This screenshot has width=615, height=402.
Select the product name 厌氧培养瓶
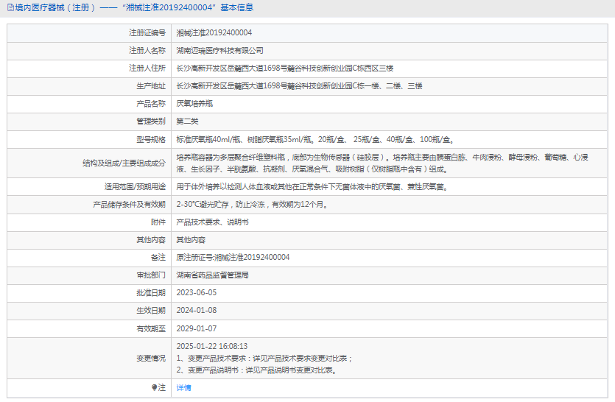(194, 104)
